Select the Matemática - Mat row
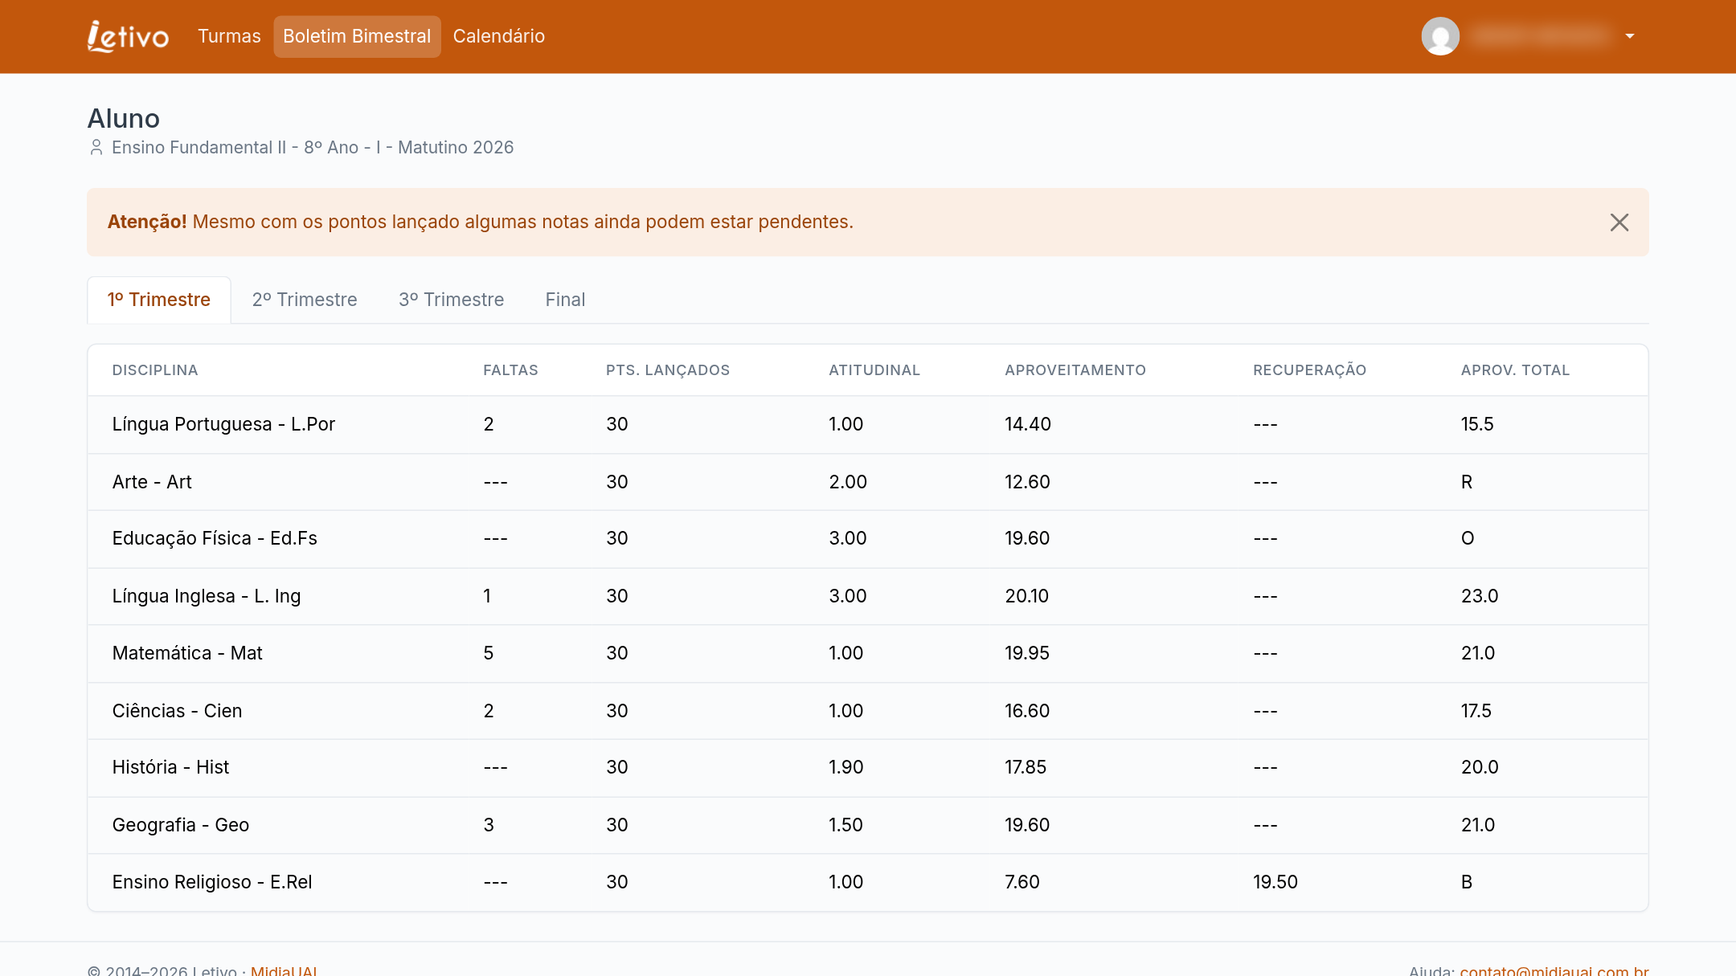This screenshot has height=976, width=1736. click(868, 653)
